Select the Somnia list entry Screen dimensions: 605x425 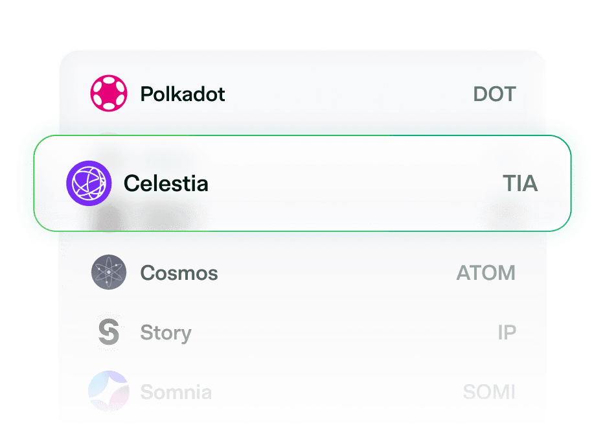tap(302, 392)
